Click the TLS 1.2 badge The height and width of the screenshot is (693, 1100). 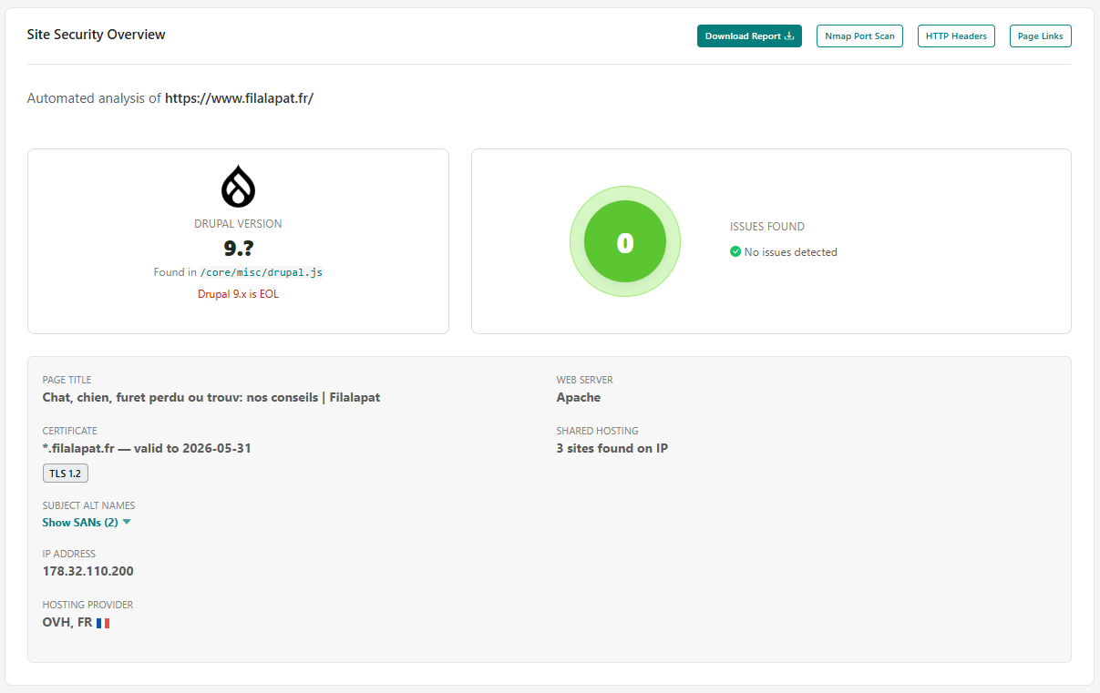pos(66,474)
